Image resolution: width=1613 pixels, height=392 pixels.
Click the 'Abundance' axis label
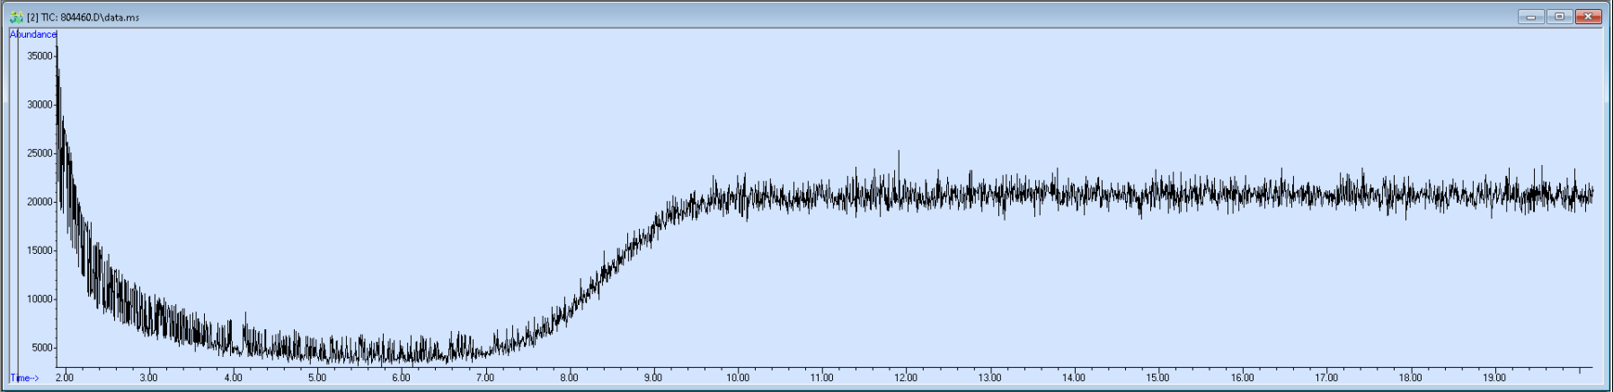click(x=33, y=34)
